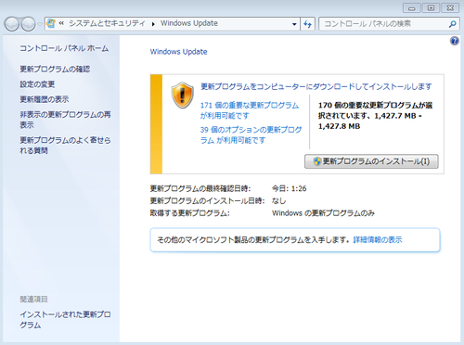This screenshot has width=464, height=345.
Task: Click the double chevron at the address bar start
Action: [x=61, y=23]
